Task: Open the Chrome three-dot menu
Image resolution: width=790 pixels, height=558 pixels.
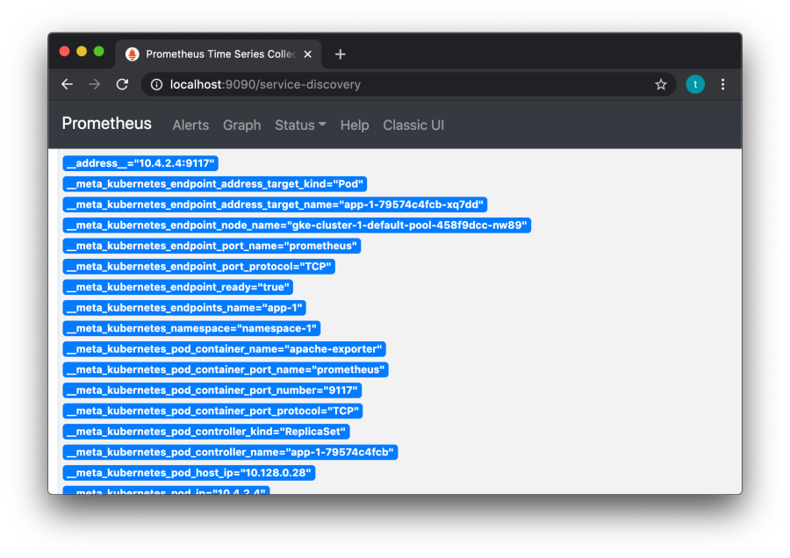Action: click(x=722, y=84)
